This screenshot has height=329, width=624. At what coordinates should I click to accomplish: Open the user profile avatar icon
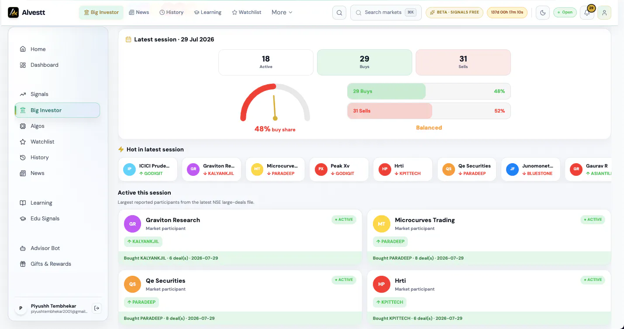tap(604, 13)
